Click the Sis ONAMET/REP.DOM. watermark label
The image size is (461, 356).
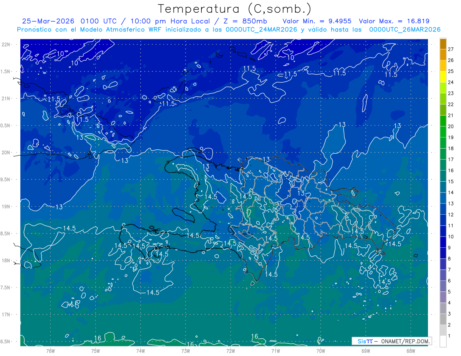click(x=392, y=341)
